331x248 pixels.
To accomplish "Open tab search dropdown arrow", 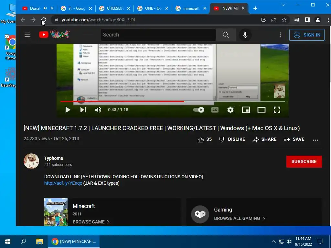I will [x=283, y=5].
